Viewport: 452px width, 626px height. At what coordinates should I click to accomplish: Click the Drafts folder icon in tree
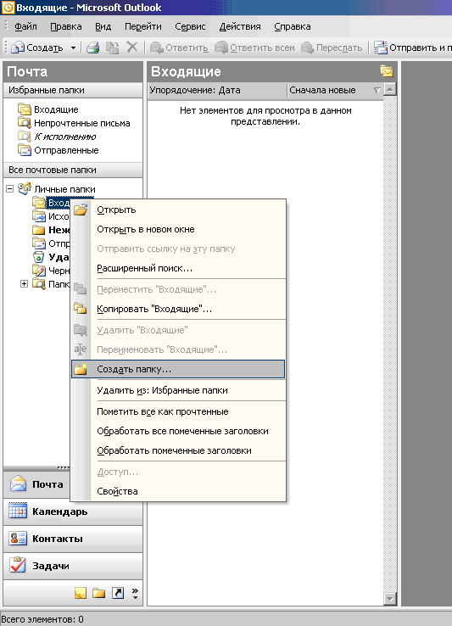coord(39,271)
